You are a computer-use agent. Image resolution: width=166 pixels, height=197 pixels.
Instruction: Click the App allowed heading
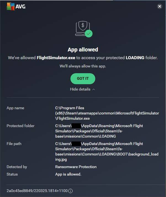click(83, 50)
